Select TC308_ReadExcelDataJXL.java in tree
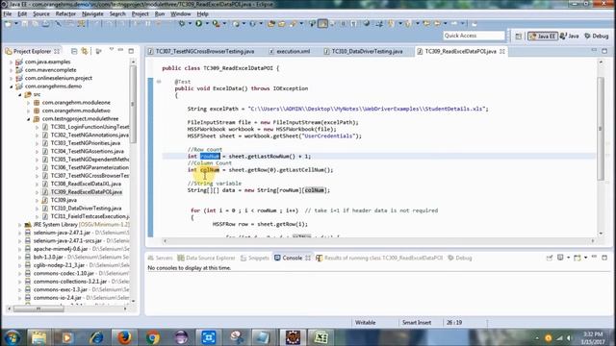Viewport: 616px width, 346px height. click(x=86, y=184)
